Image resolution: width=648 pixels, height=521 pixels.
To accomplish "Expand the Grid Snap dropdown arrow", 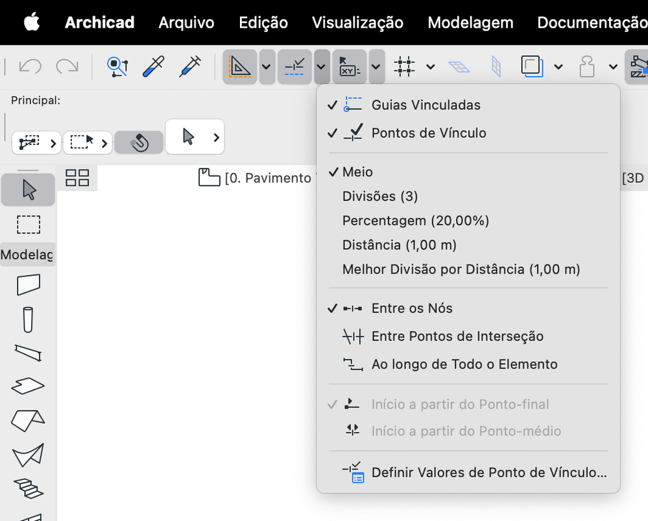I will point(430,67).
